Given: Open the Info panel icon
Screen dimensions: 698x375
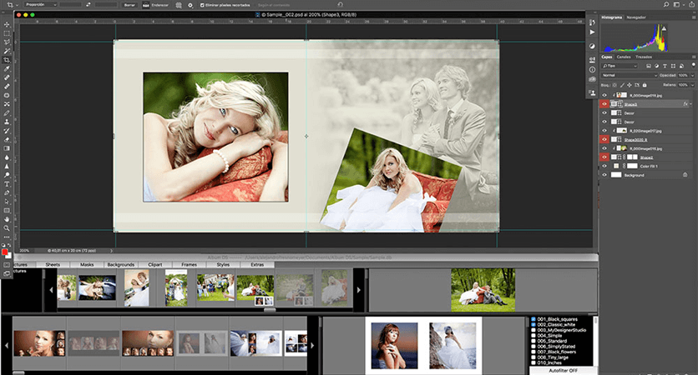Looking at the screenshot, I should (592, 70).
